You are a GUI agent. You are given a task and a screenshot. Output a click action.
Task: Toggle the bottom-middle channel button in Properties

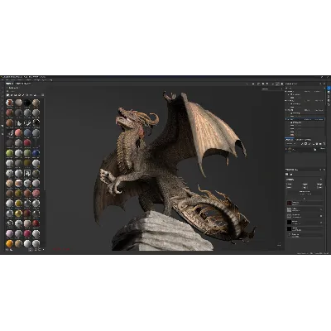tap(305, 187)
